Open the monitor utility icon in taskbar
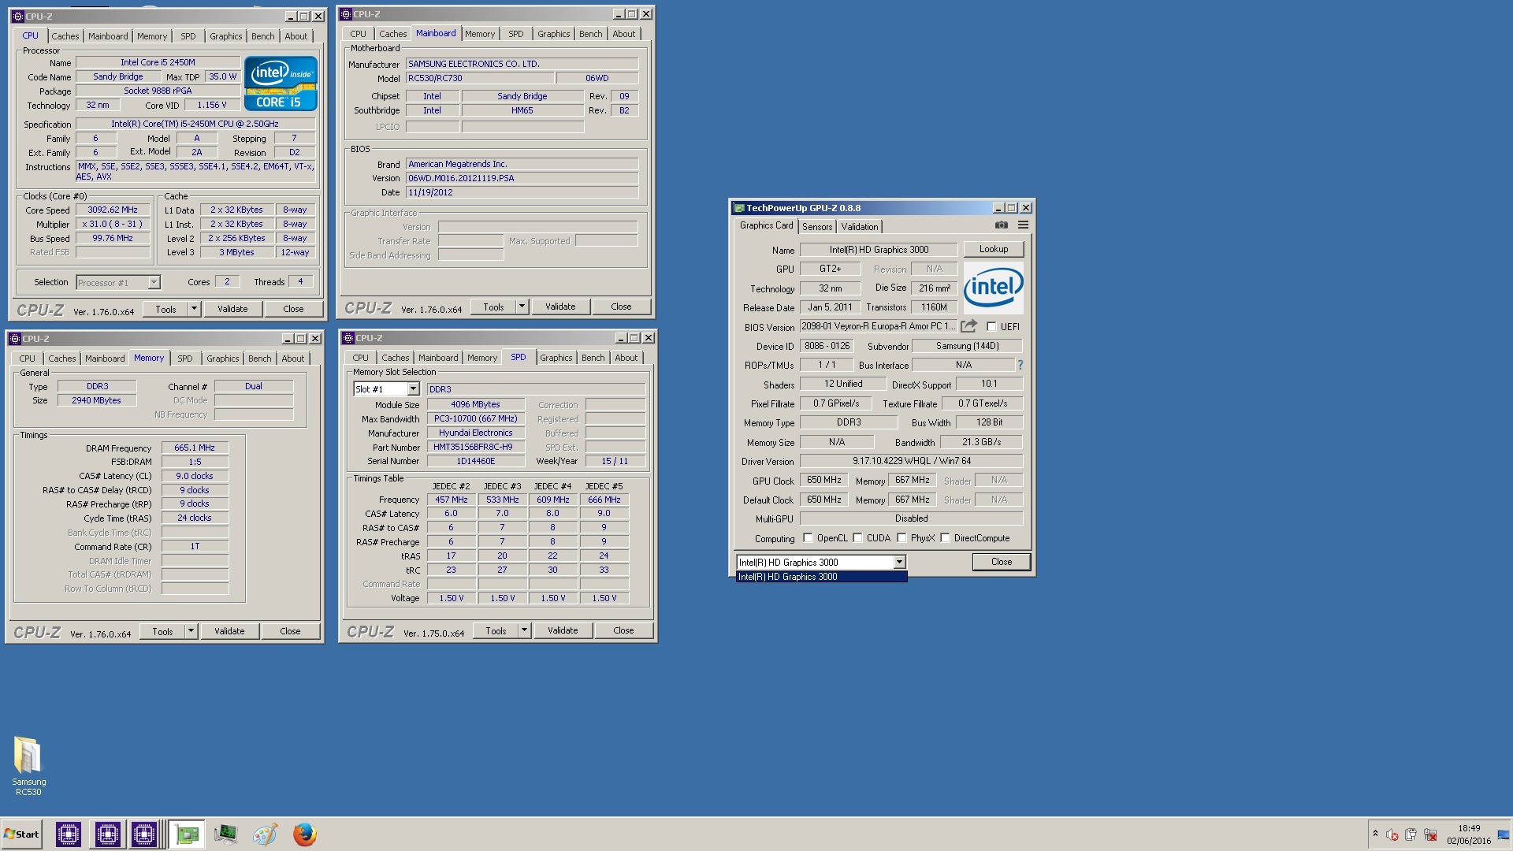 click(x=226, y=834)
